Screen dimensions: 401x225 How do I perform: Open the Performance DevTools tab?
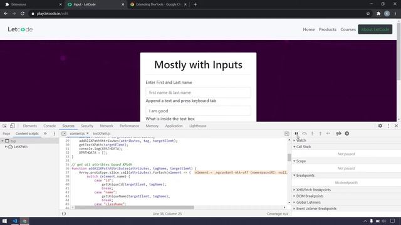(130, 126)
